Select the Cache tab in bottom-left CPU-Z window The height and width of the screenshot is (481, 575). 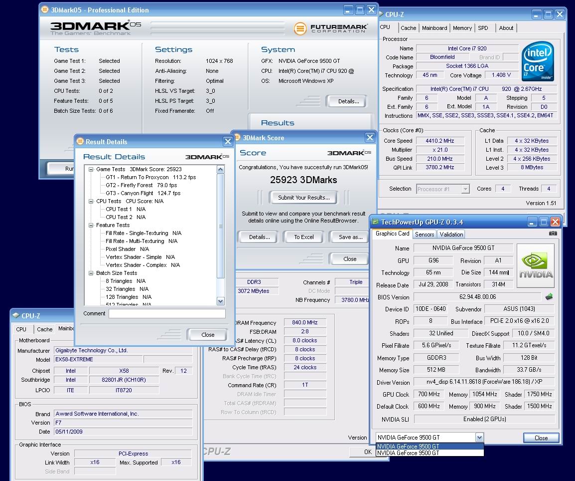pos(45,329)
